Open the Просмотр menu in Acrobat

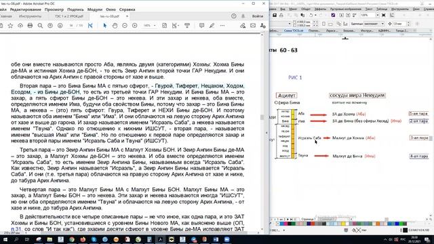click(54, 9)
